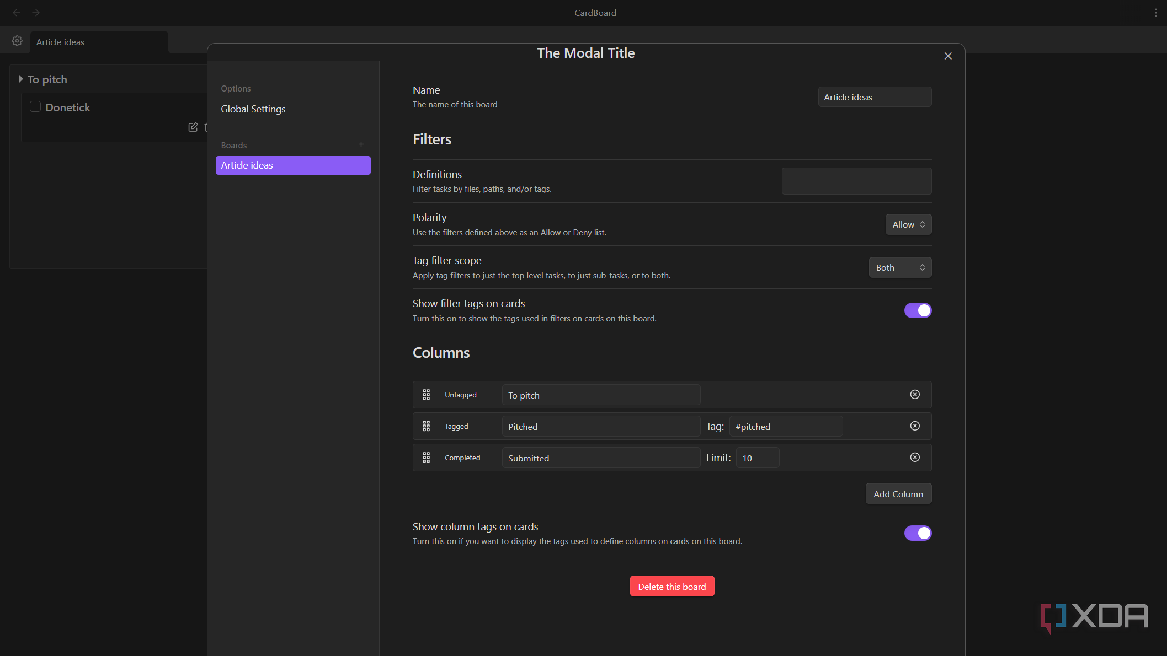1167x656 pixels.
Task: Click the Definitions filter input box
Action: [856, 181]
